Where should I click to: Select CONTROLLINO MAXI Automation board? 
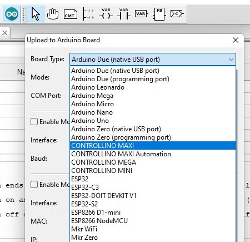[x=153, y=154]
